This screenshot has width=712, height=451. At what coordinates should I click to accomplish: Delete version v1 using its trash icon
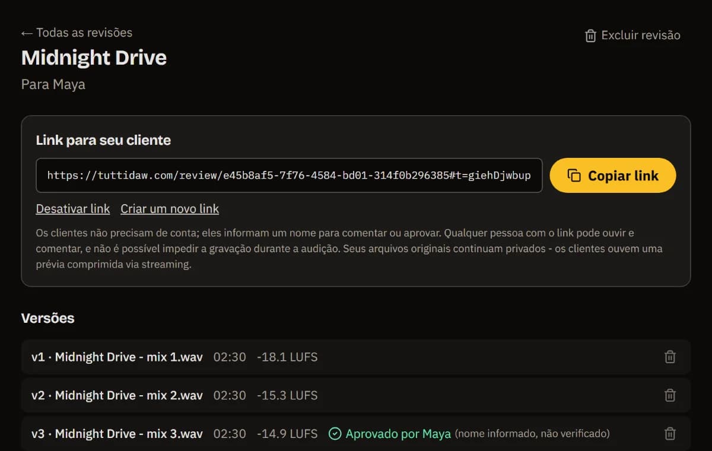[x=670, y=357]
